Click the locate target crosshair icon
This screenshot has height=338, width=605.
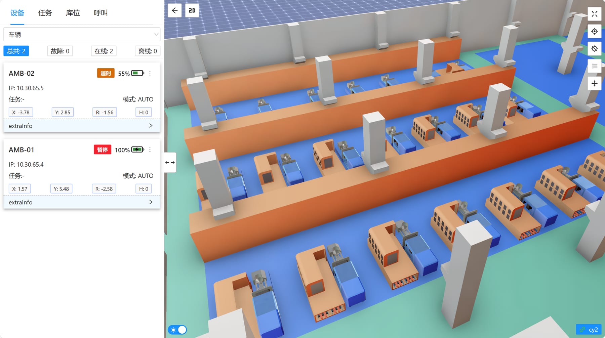(x=594, y=31)
